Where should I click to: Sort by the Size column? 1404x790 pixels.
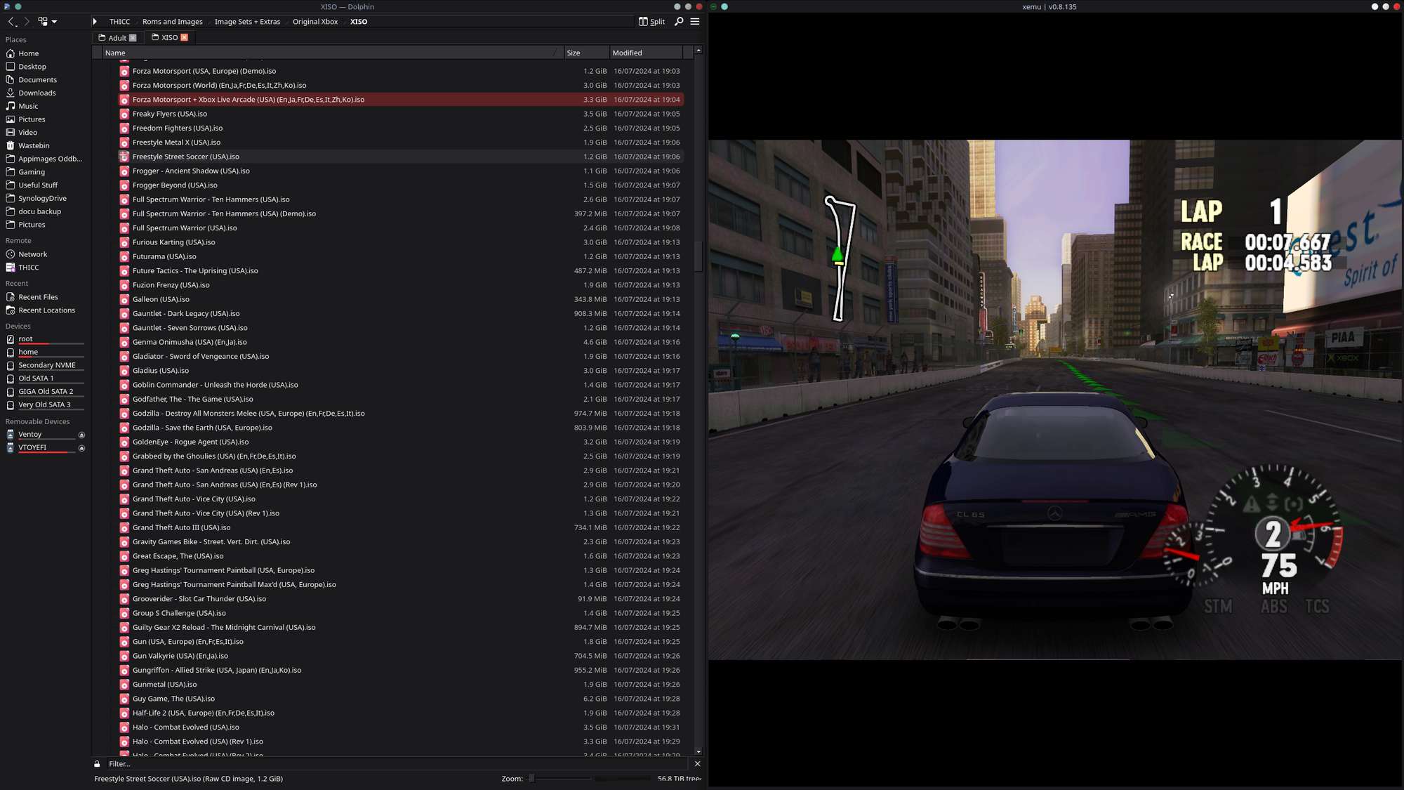[585, 53]
